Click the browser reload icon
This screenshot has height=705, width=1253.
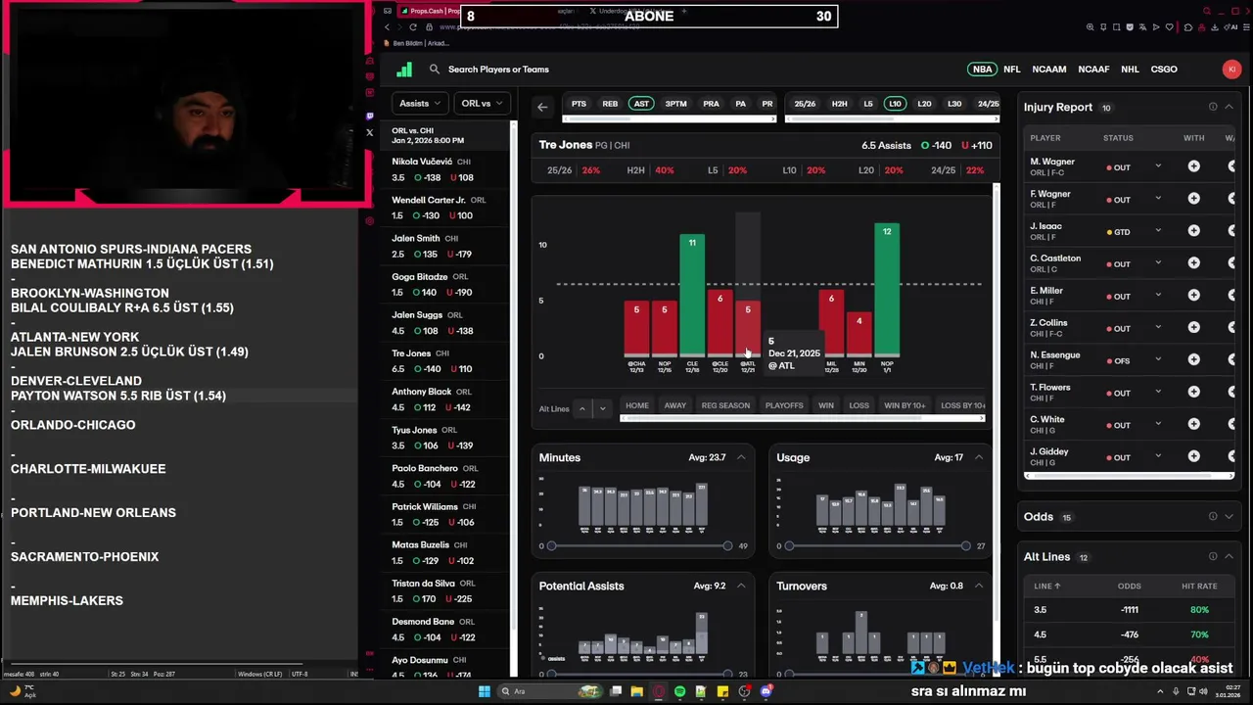(413, 27)
